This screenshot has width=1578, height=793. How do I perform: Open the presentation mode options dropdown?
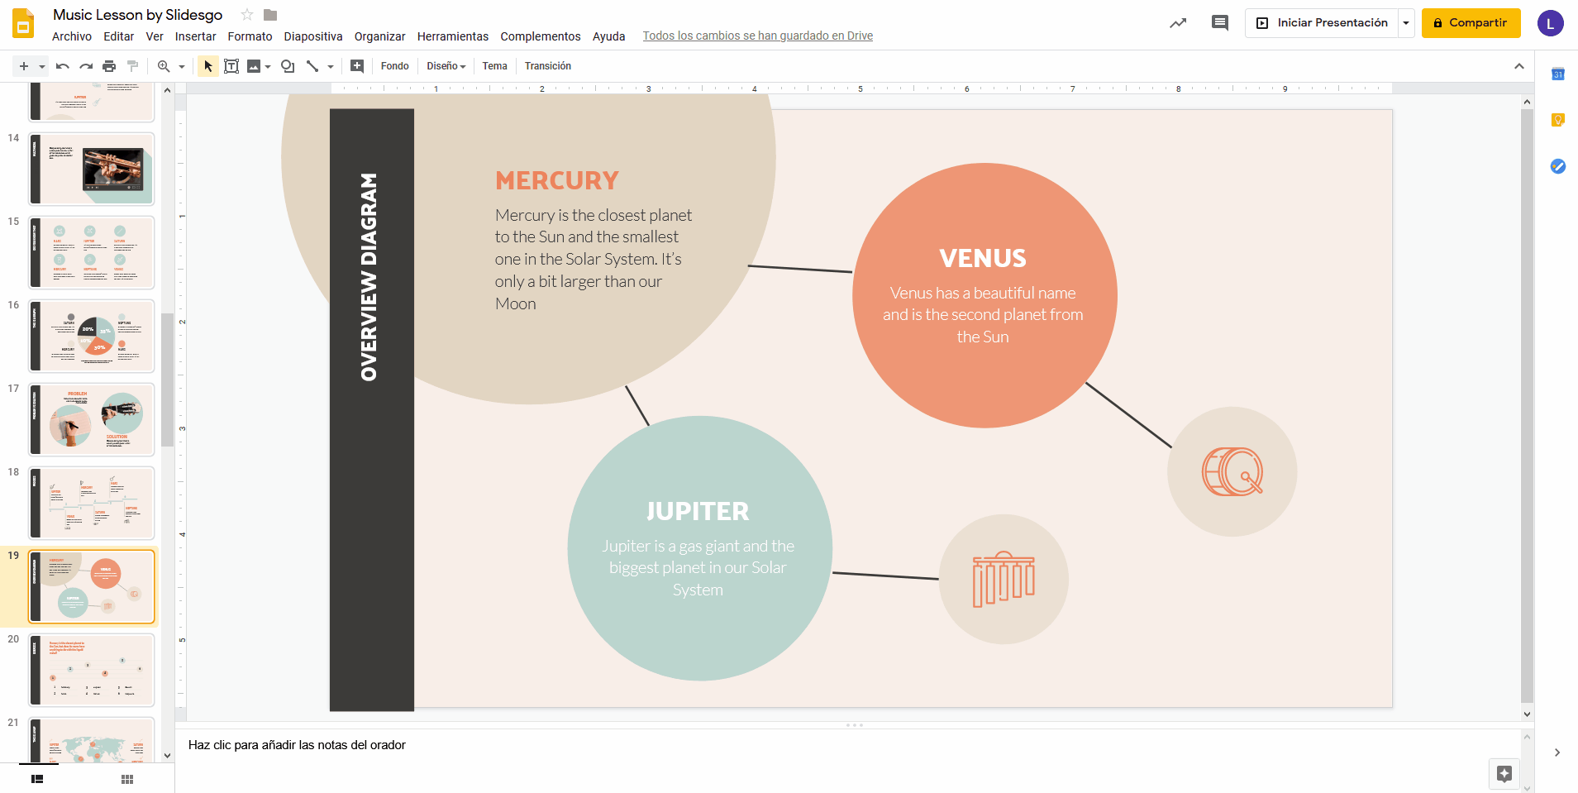[x=1406, y=22]
